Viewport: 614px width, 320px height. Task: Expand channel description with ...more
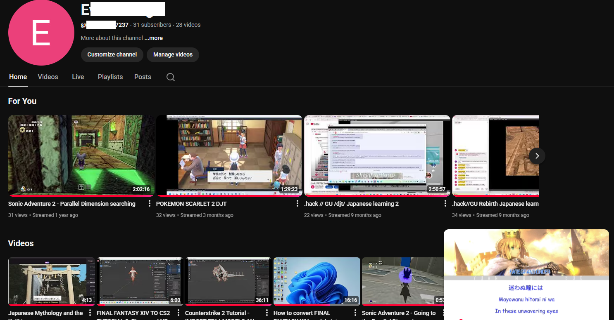click(154, 38)
